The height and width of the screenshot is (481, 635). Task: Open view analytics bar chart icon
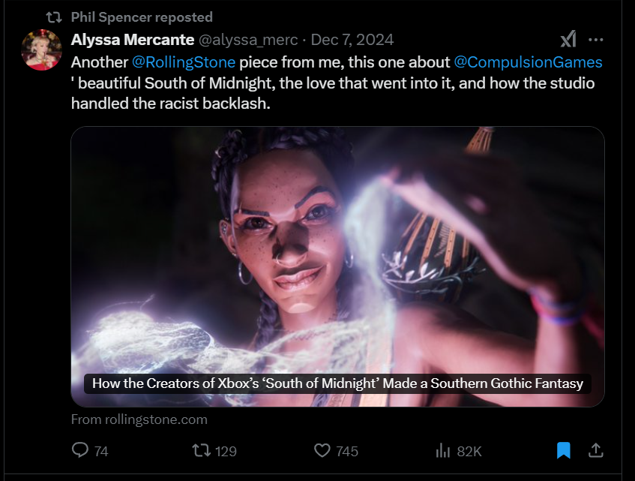click(442, 450)
